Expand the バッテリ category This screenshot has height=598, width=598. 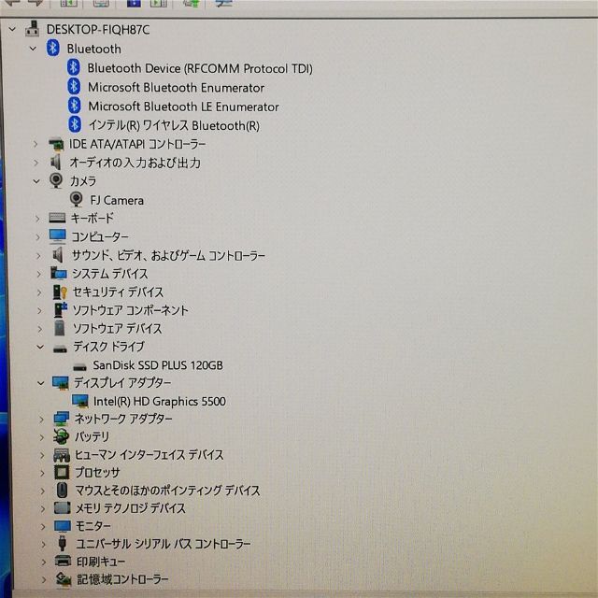pyautogui.click(x=41, y=437)
